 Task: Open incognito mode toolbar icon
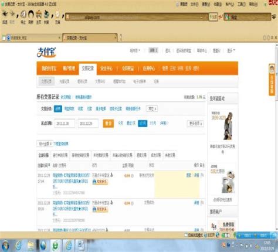[x=57, y=14]
